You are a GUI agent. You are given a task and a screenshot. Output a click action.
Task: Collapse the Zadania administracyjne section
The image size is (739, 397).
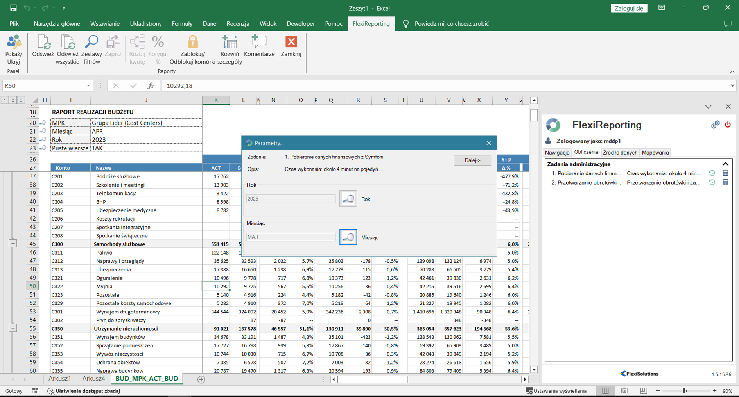pos(725,164)
